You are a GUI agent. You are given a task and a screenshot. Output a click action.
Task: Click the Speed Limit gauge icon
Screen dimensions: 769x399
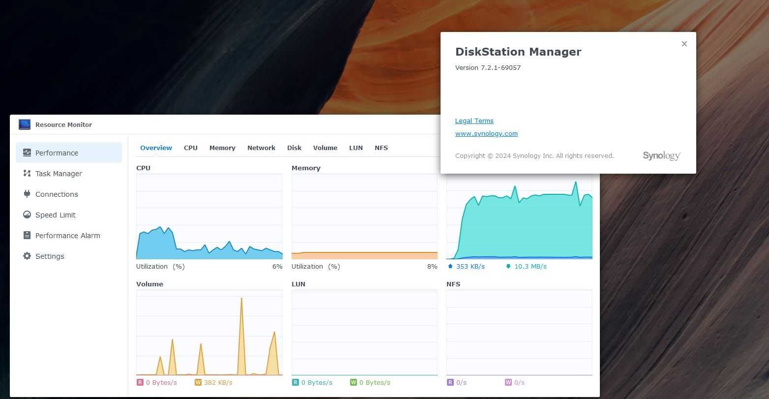coord(27,215)
